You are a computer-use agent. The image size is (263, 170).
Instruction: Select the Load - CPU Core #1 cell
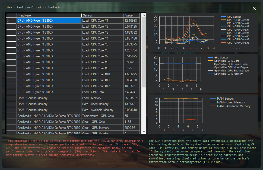tap(103, 20)
